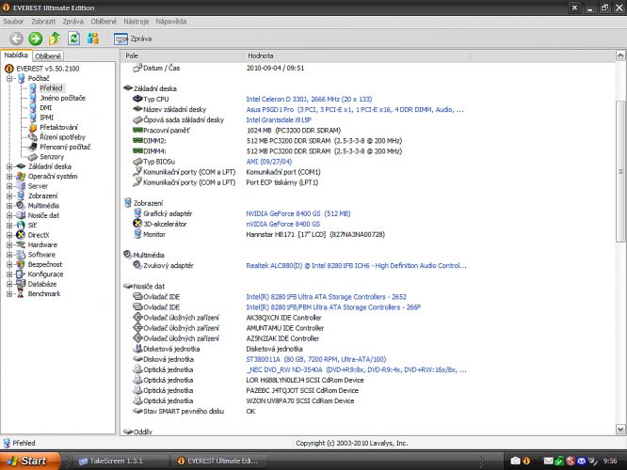Expand the DirectX tree node
This screenshot has height=470, width=627.
pos(9,235)
